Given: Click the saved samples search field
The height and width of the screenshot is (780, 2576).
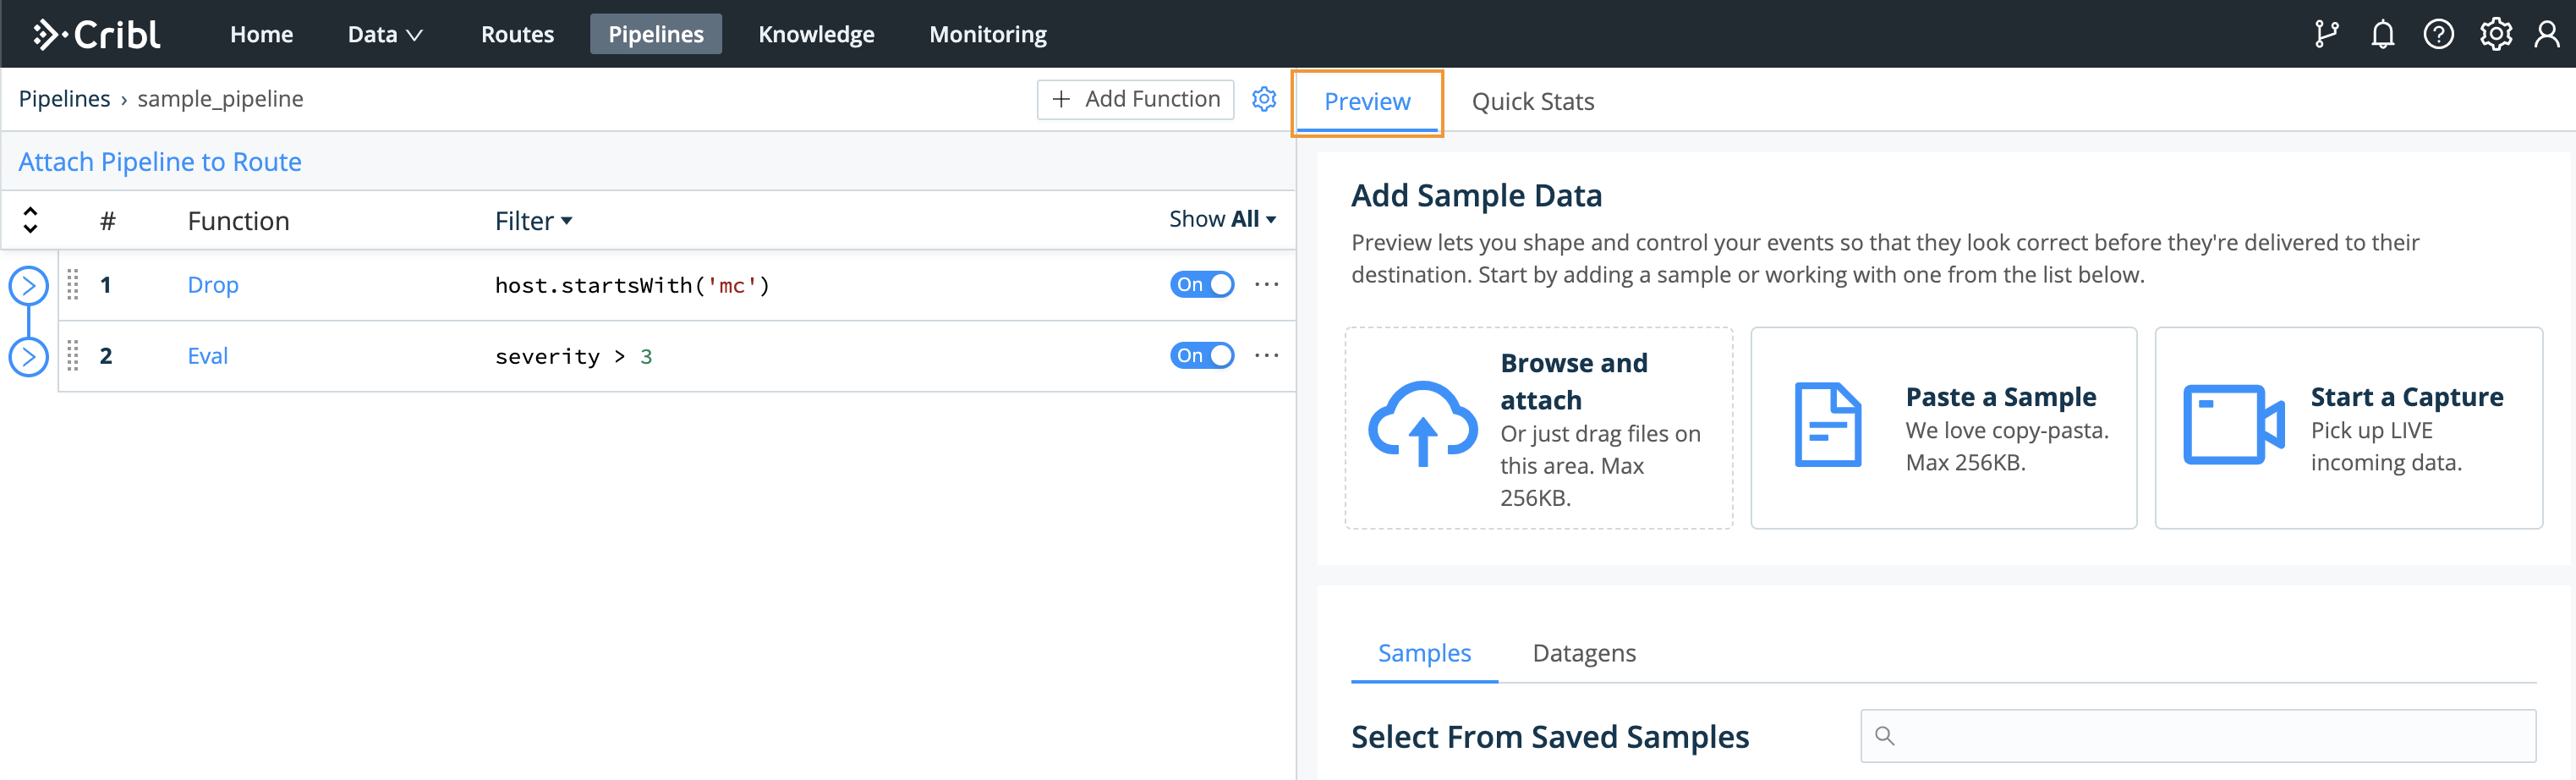Looking at the screenshot, I should point(2198,736).
